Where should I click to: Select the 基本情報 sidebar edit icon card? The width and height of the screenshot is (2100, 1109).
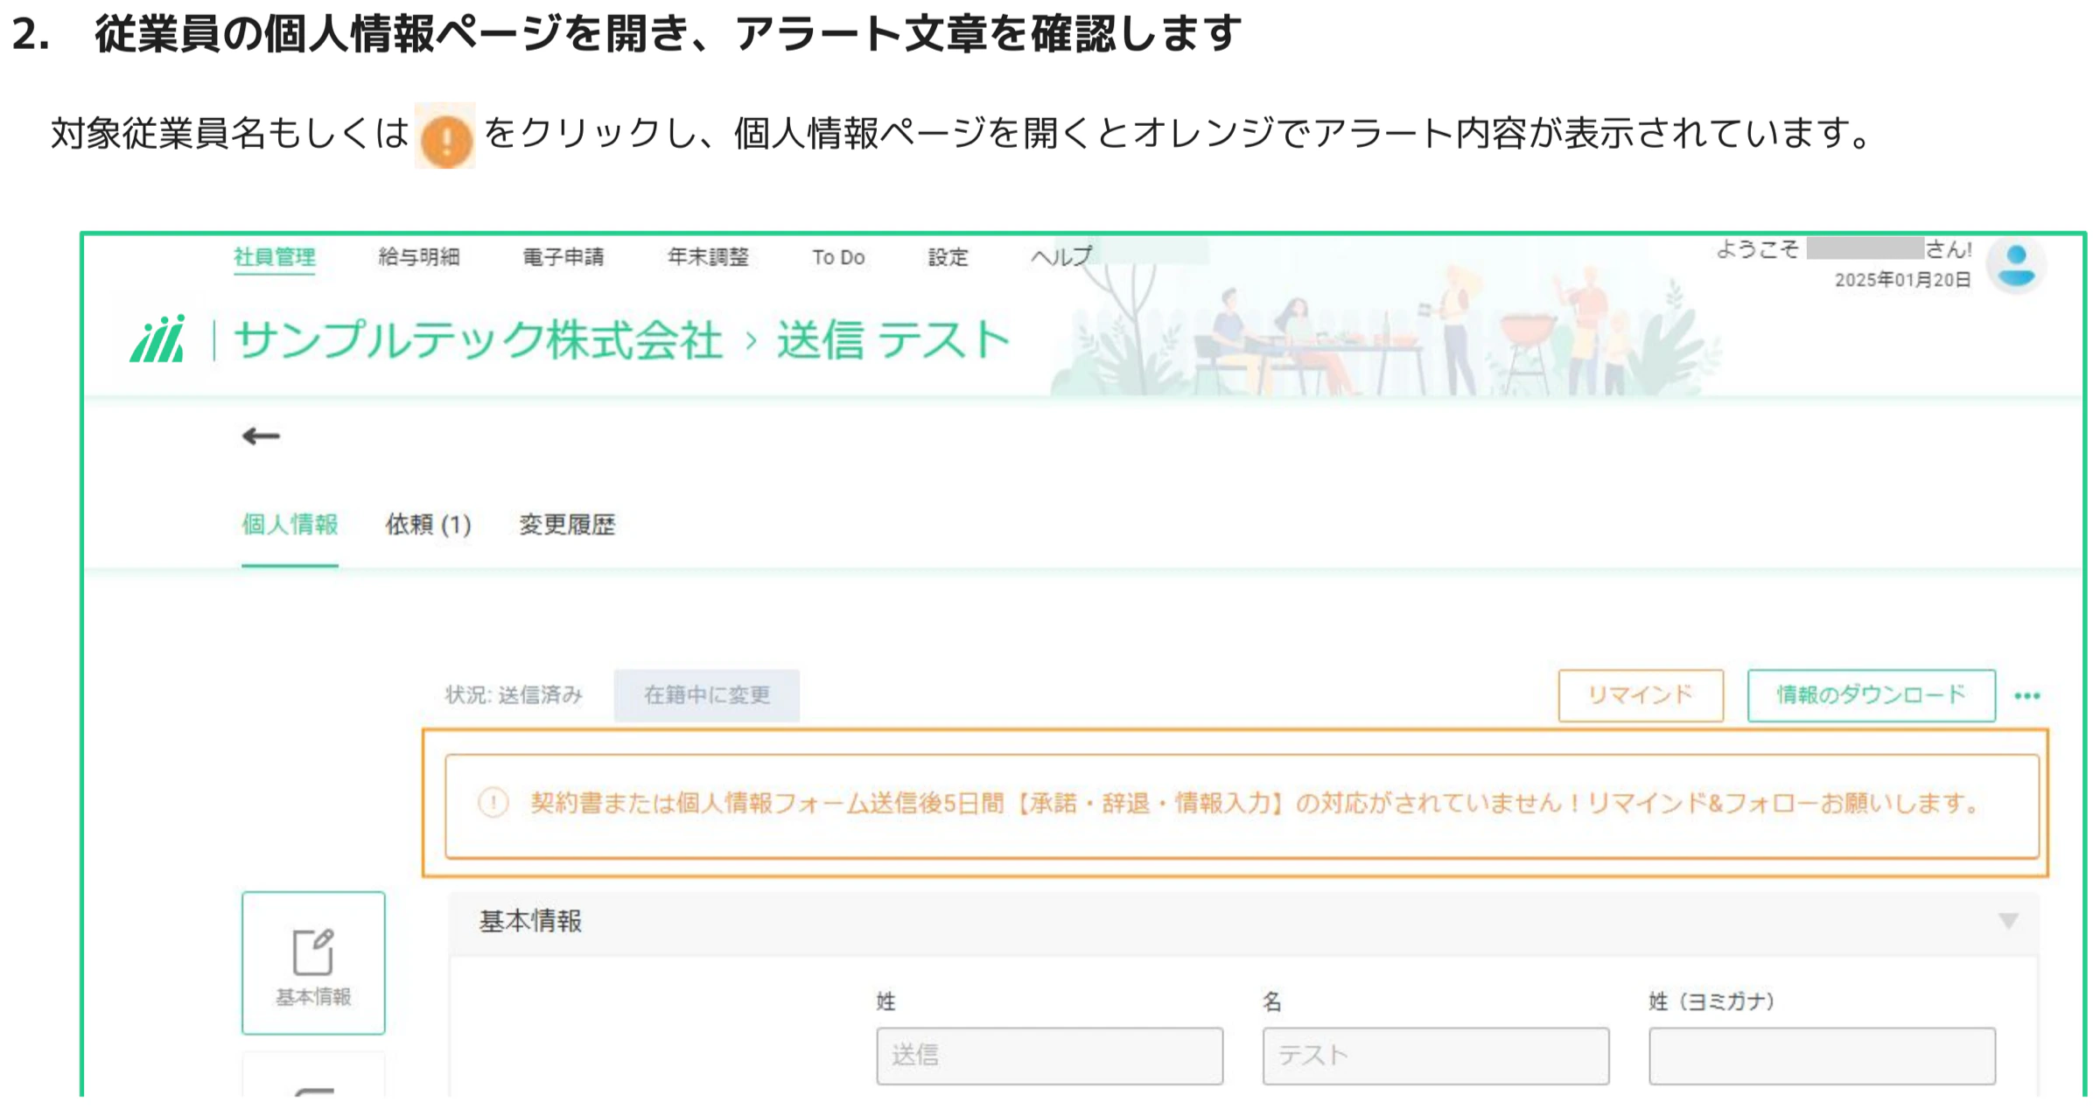tap(313, 963)
